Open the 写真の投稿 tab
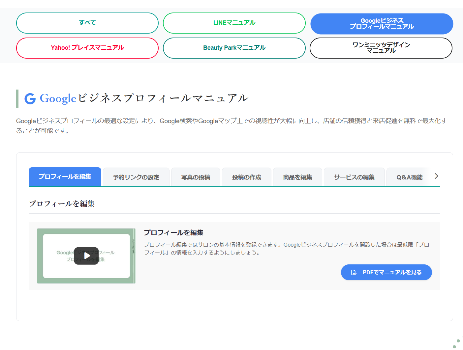The image size is (463, 350). click(196, 177)
